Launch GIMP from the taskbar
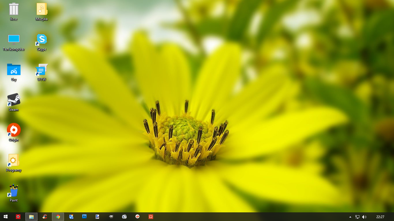Screen dimensions: 394x221 [x=111, y=217]
